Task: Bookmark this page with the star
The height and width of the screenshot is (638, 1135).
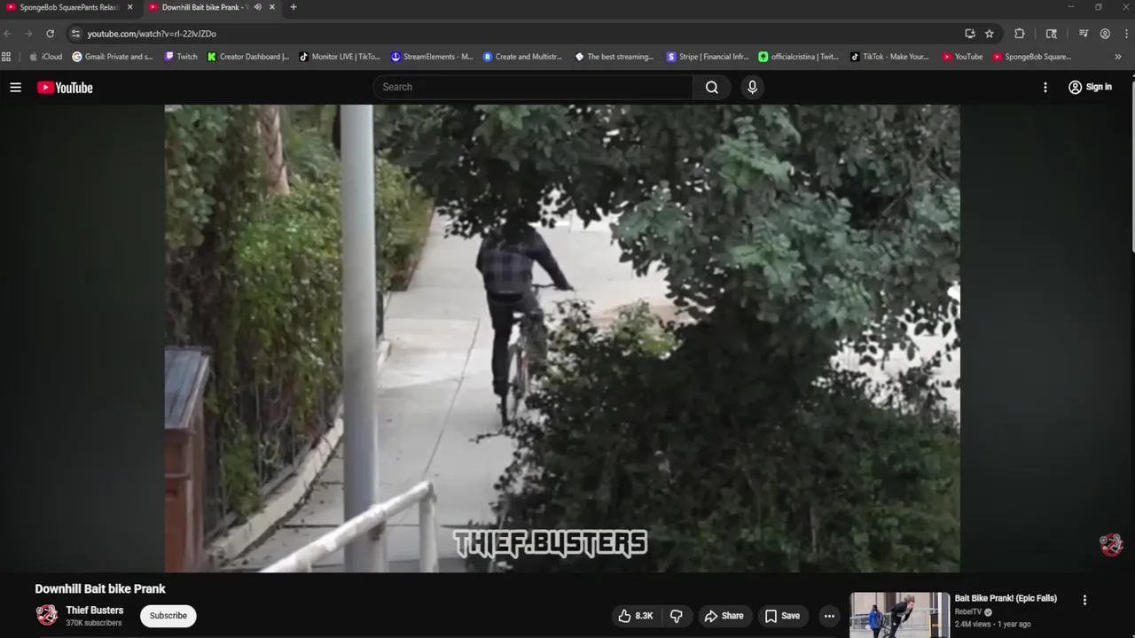Action: [x=990, y=34]
